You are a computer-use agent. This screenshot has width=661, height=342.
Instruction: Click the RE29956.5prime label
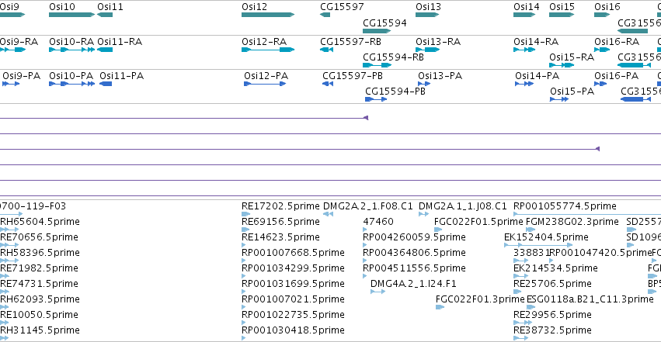coord(552,315)
